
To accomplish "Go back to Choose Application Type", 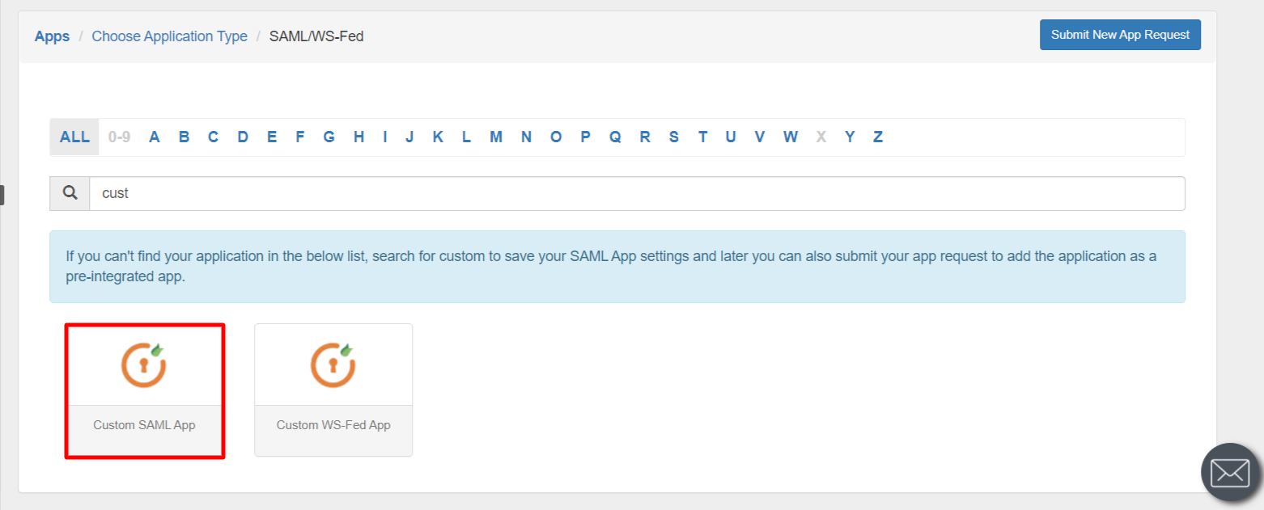I will [169, 36].
